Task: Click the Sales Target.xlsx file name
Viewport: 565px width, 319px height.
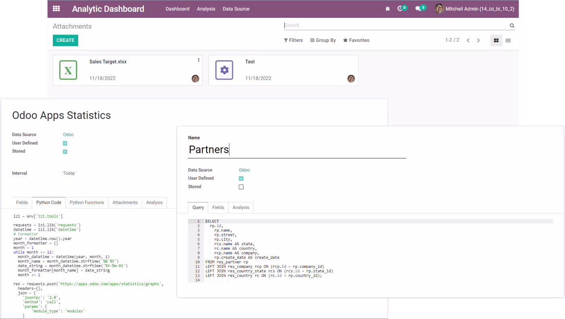Action: [x=108, y=62]
